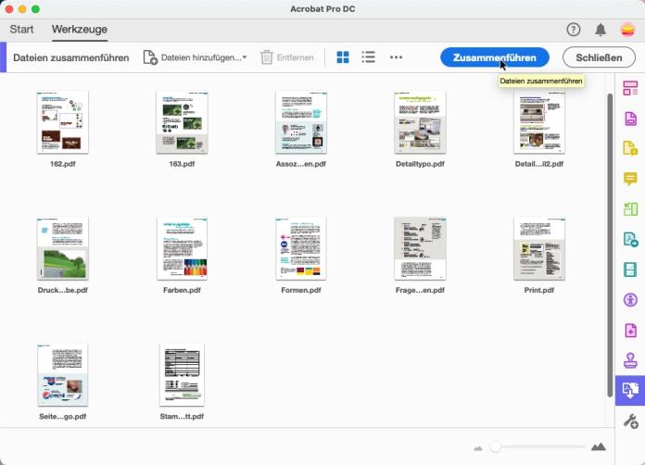The width and height of the screenshot is (645, 465).
Task: Open the notifications bell
Action: pos(601,30)
